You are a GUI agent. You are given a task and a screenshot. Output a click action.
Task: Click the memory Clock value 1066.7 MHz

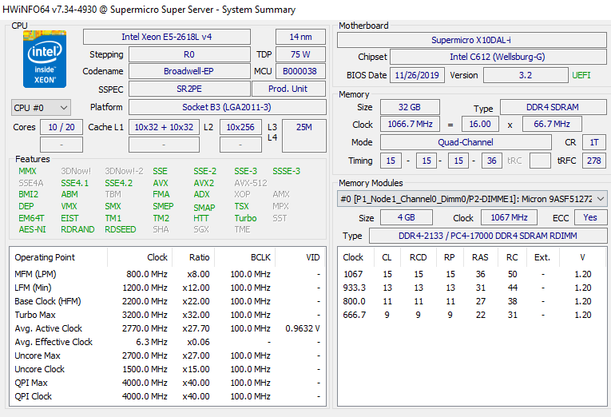point(410,125)
